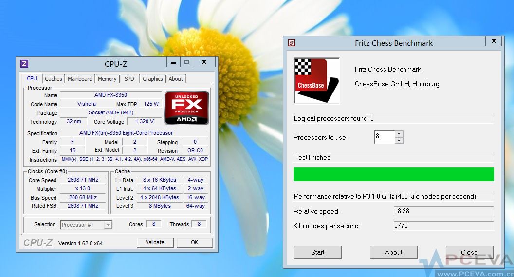Open the Mainboard tab
The image size is (514, 277).
pyautogui.click(x=80, y=79)
